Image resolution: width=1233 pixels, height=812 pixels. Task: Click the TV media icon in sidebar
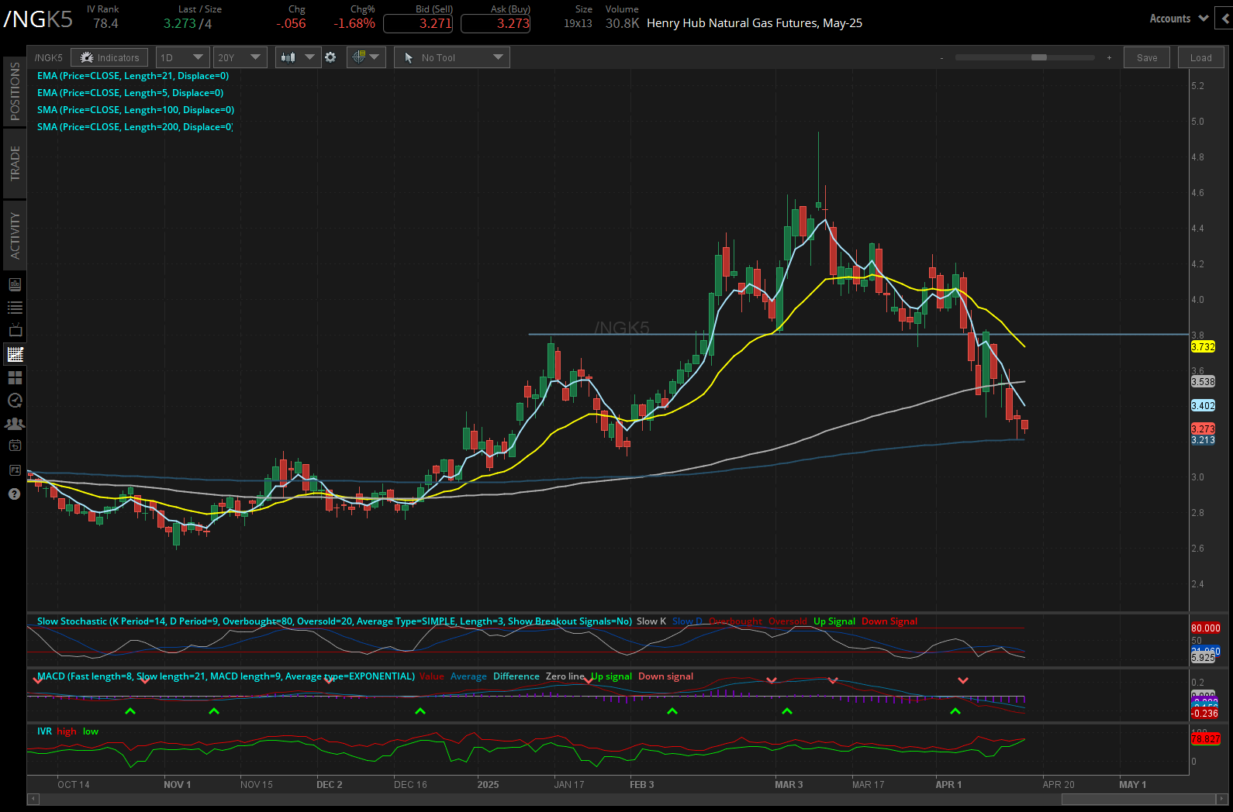[x=15, y=331]
